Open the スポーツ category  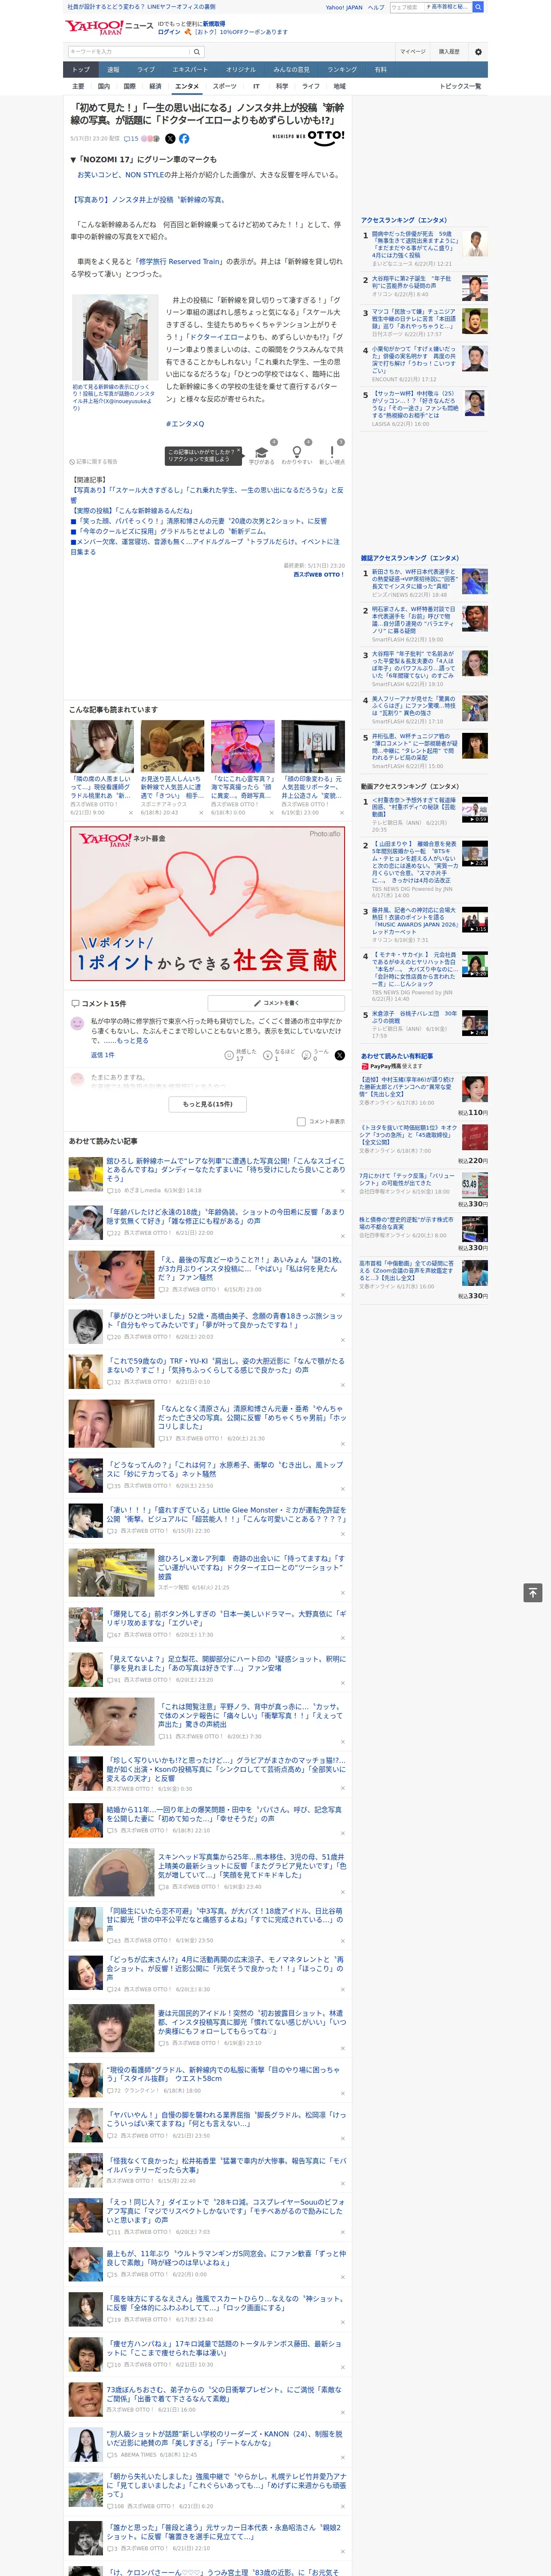(x=225, y=86)
